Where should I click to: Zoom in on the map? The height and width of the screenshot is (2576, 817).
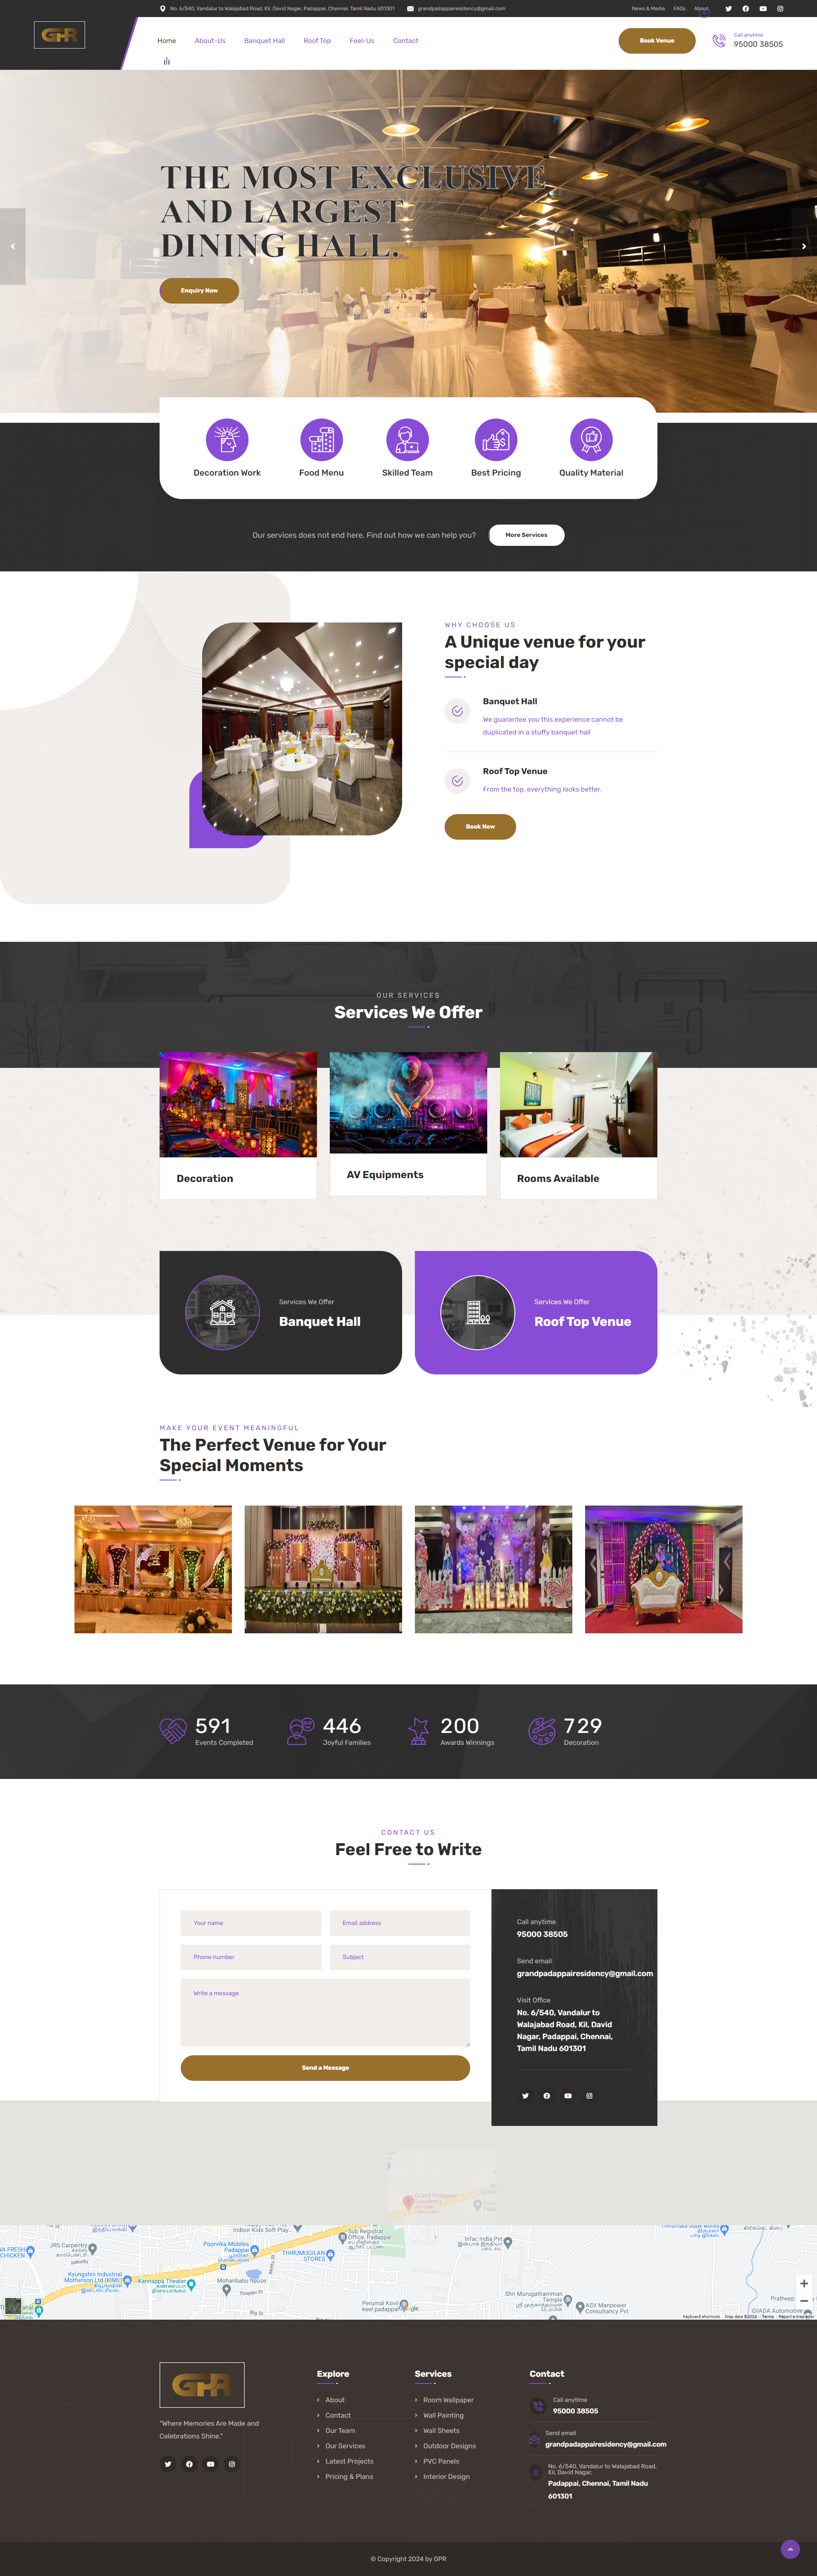[804, 2283]
